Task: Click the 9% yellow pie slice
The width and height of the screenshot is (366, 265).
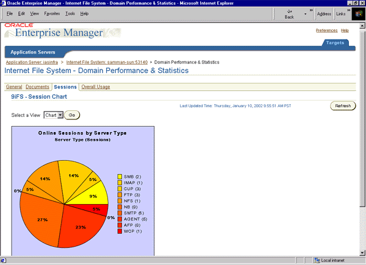Action: [93, 196]
